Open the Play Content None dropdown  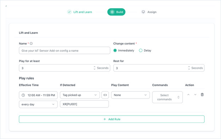130,95
